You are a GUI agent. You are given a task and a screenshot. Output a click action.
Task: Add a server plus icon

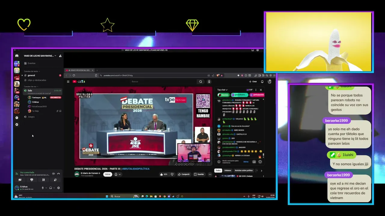[x=17, y=118]
